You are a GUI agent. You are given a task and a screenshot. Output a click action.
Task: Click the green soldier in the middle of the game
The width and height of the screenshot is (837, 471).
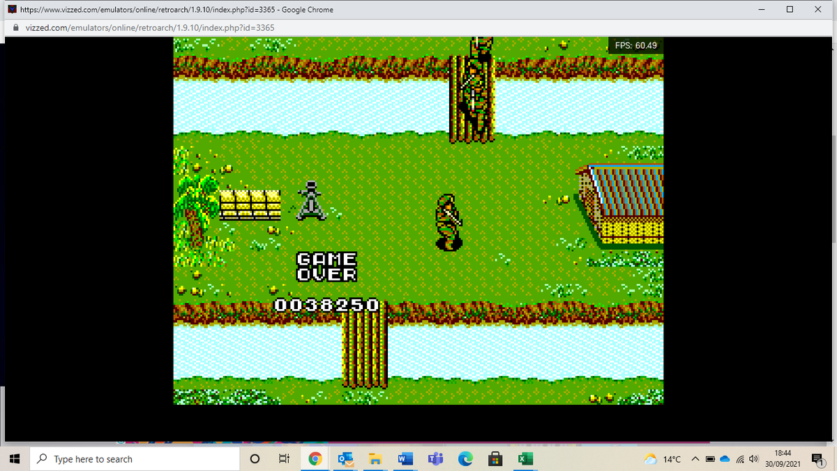point(448,222)
